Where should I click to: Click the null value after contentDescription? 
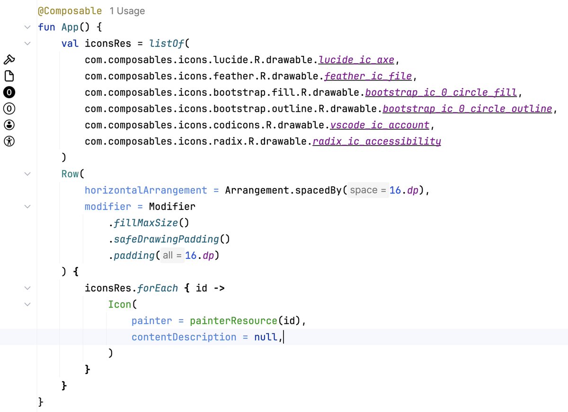tap(266, 337)
